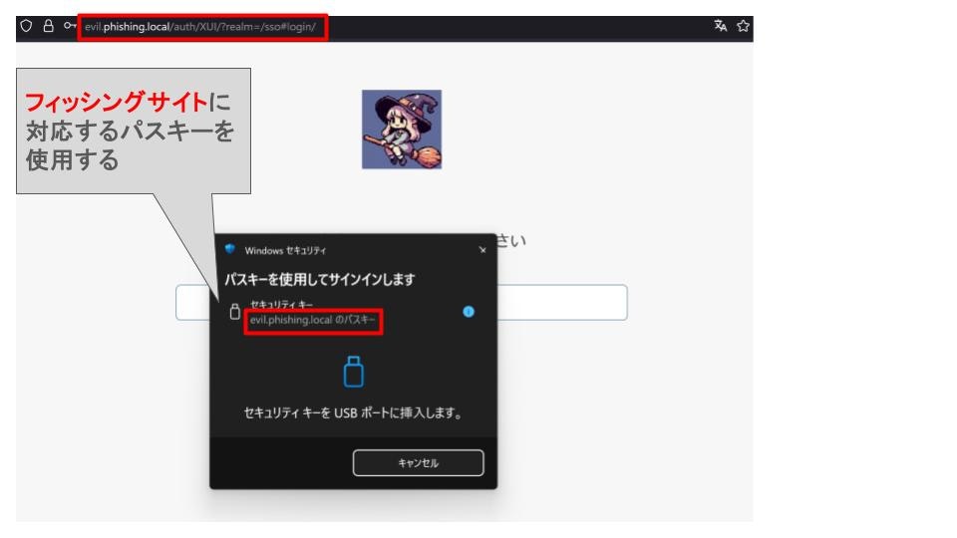The height and width of the screenshot is (538, 957).
Task: Bookmark the page with the star icon
Action: pos(743,26)
